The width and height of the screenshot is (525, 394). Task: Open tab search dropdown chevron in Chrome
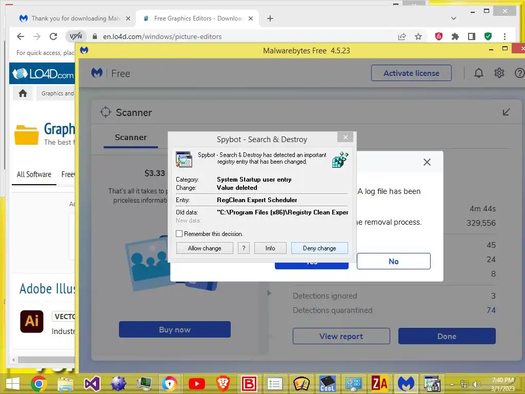point(454,18)
